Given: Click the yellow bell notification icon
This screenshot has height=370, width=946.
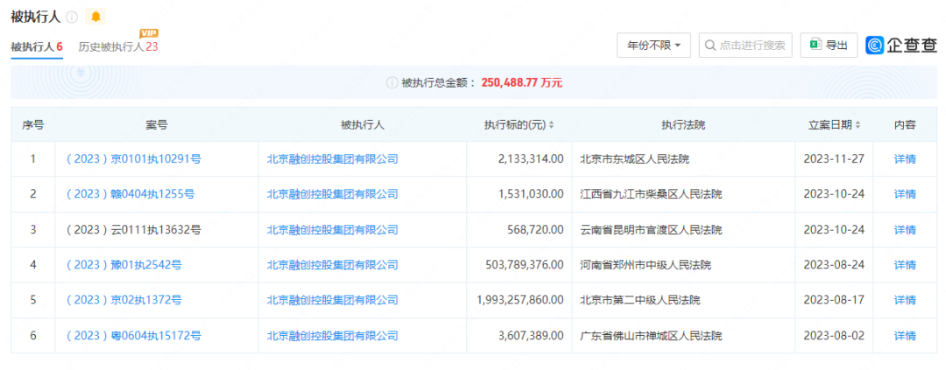Looking at the screenshot, I should pos(95,17).
